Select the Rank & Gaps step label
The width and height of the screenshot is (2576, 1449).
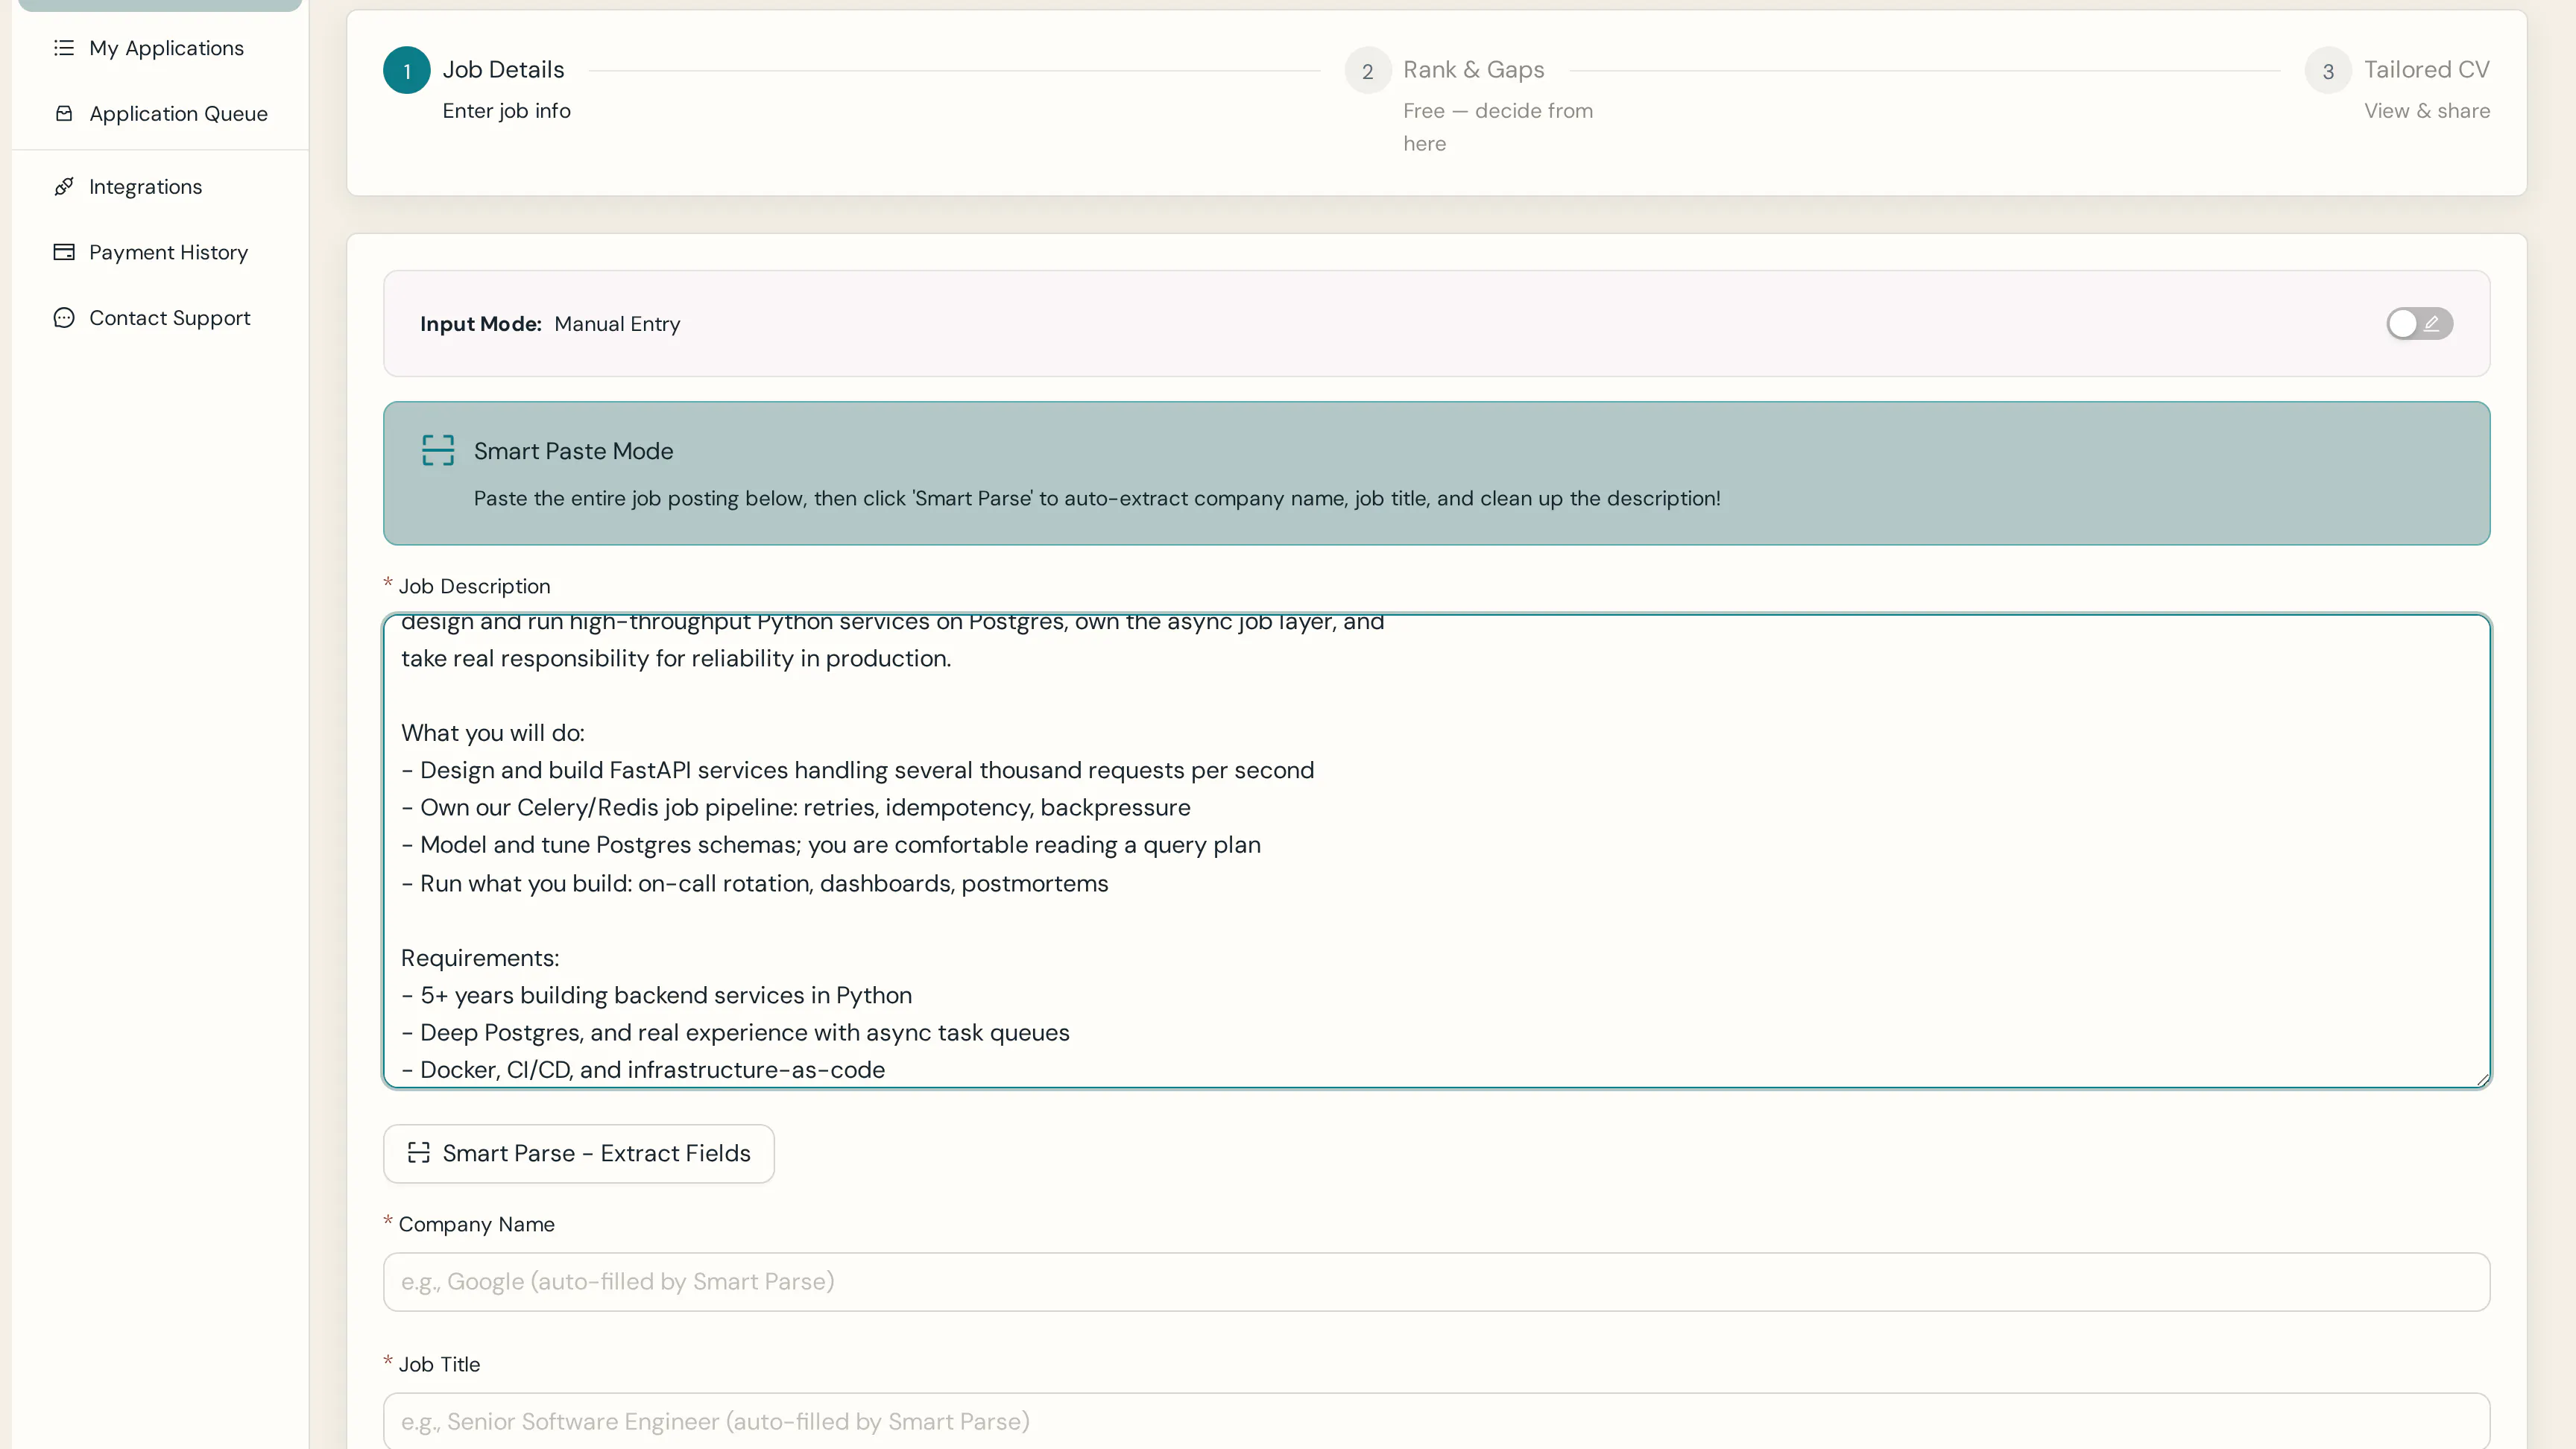1473,70
